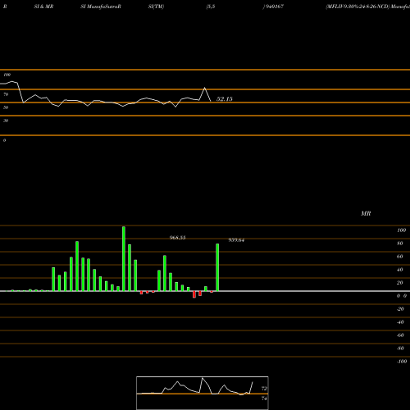410x410 pixels.
Task: Click the RSI value label 52.15
Action: [225, 99]
